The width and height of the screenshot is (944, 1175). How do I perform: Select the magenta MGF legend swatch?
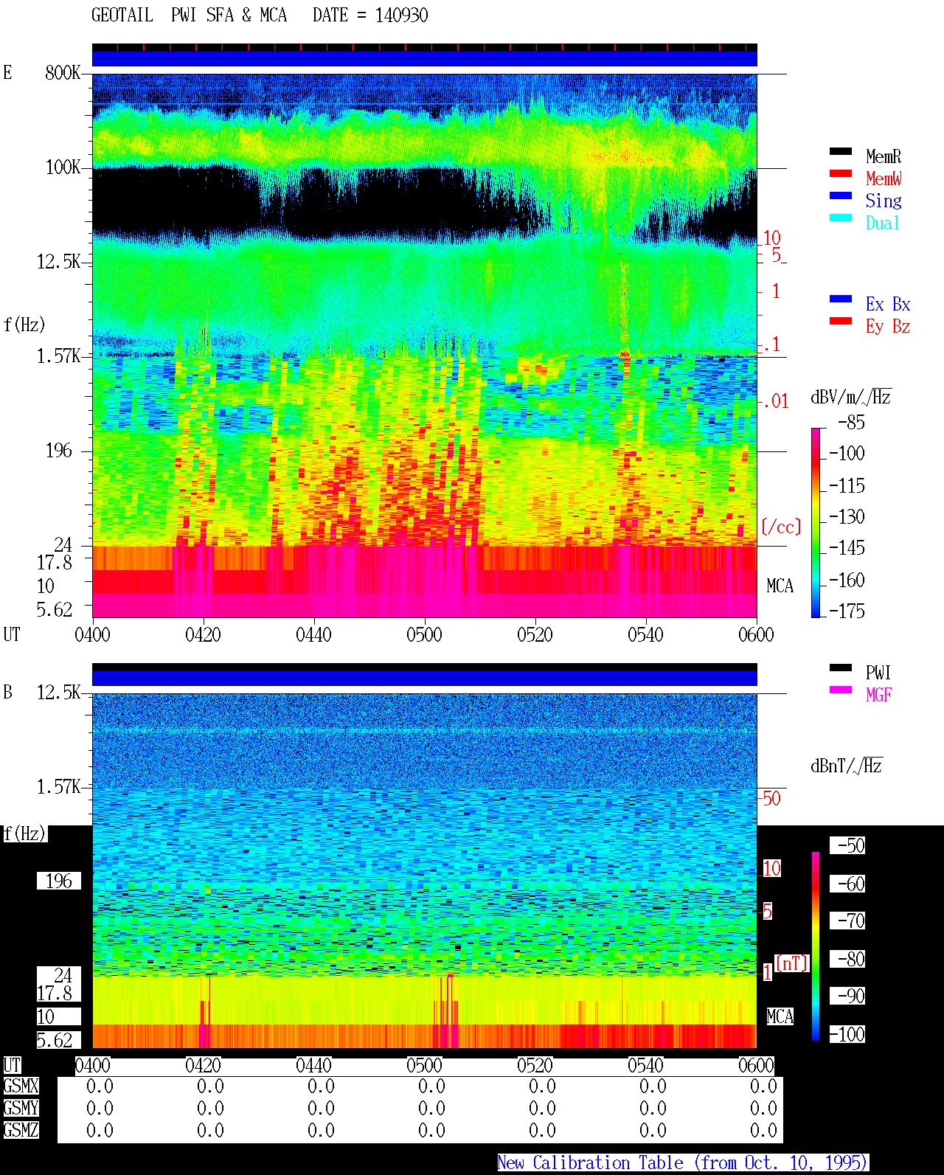pyautogui.click(x=841, y=690)
